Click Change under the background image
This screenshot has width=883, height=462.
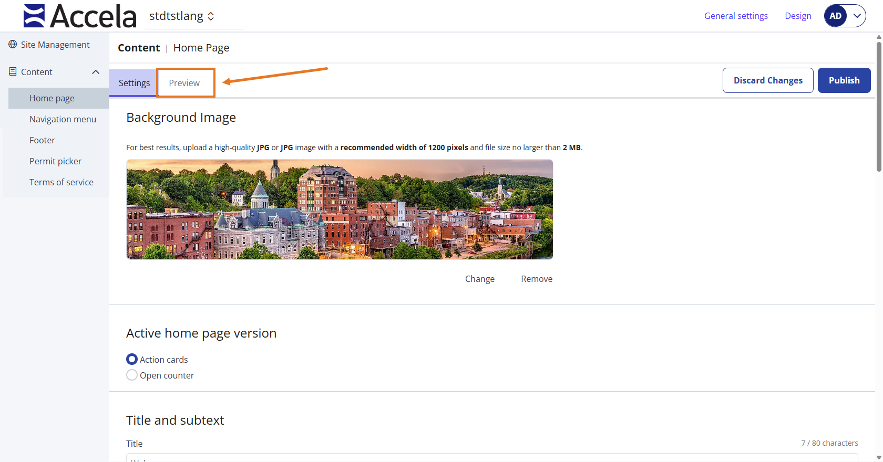point(479,279)
